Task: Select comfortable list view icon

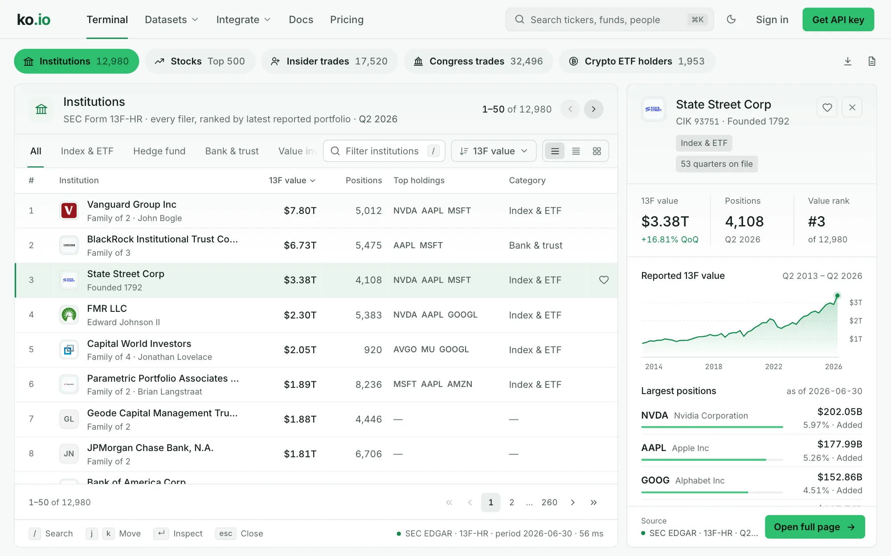Action: (x=555, y=151)
